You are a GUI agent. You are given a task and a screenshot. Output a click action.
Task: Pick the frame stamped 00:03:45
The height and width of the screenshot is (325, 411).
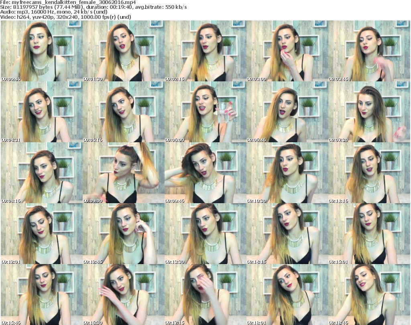369,51
